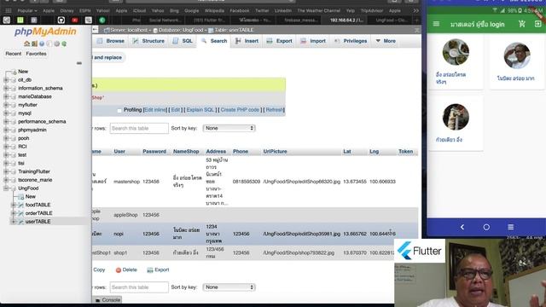Open Popular bookmarks dropdown

[x=27, y=11]
